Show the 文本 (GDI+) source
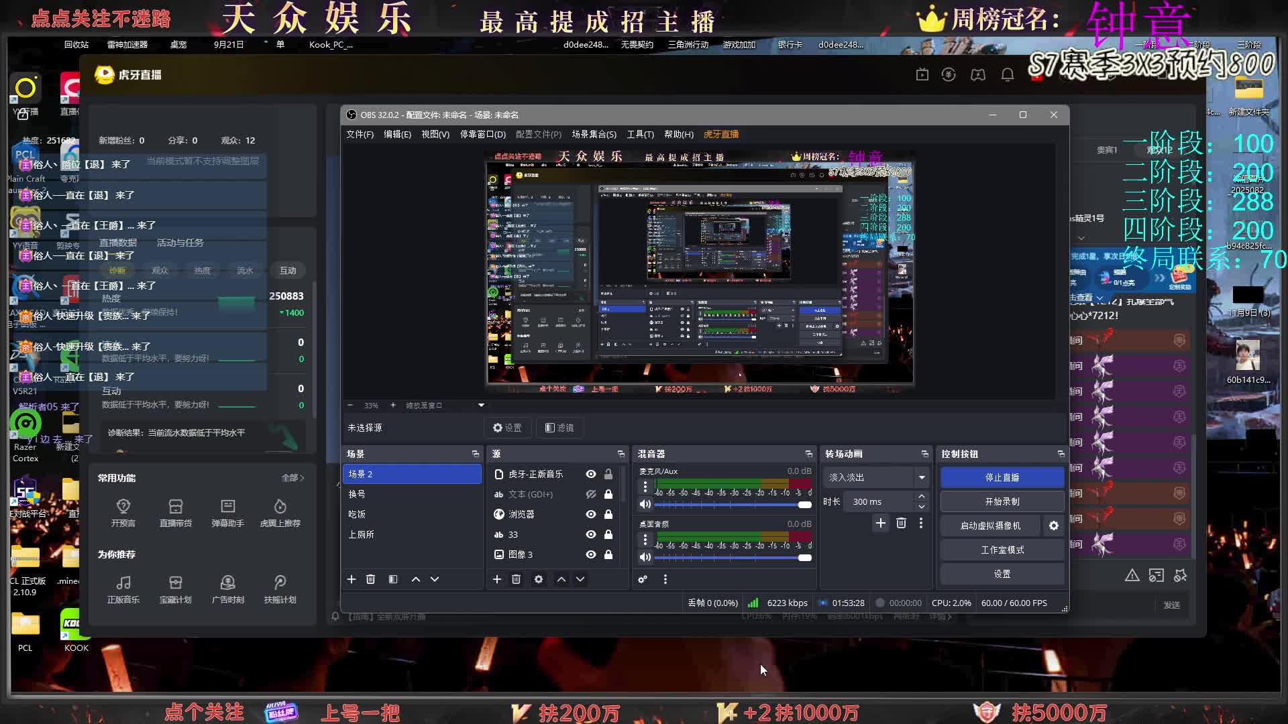This screenshot has width=1288, height=724. point(590,494)
